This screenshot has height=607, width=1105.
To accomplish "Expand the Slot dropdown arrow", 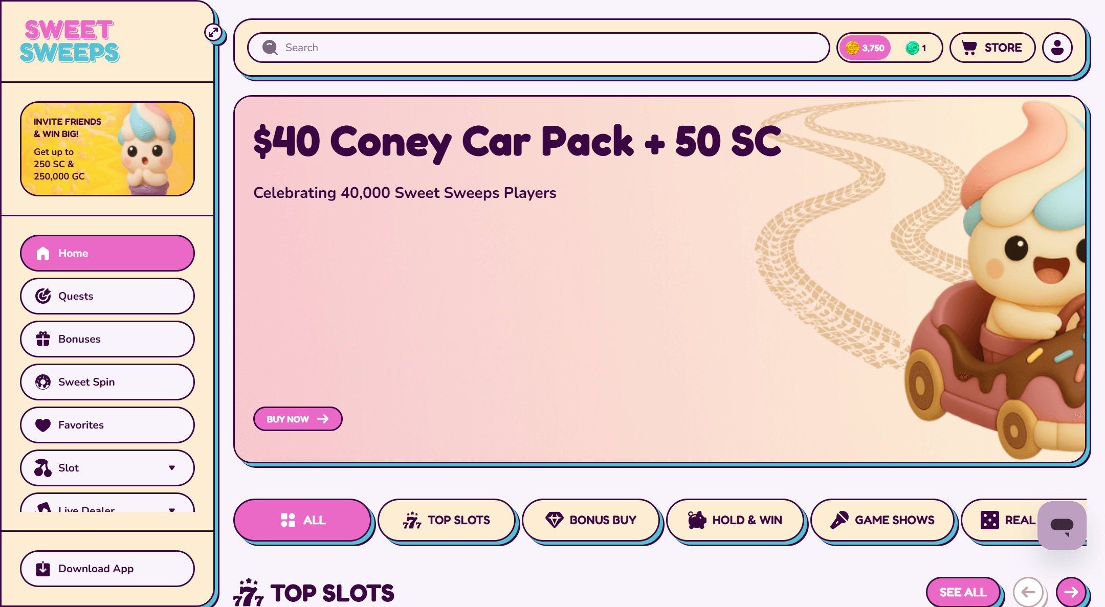I will tap(172, 468).
